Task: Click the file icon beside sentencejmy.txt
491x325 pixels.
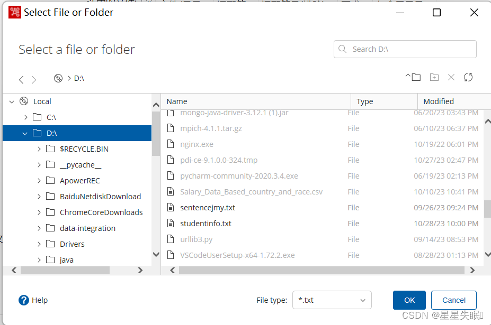Action: [x=171, y=207]
